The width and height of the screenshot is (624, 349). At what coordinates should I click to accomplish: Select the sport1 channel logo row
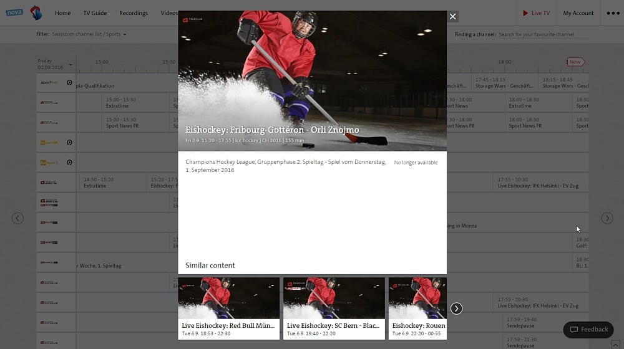click(x=49, y=83)
